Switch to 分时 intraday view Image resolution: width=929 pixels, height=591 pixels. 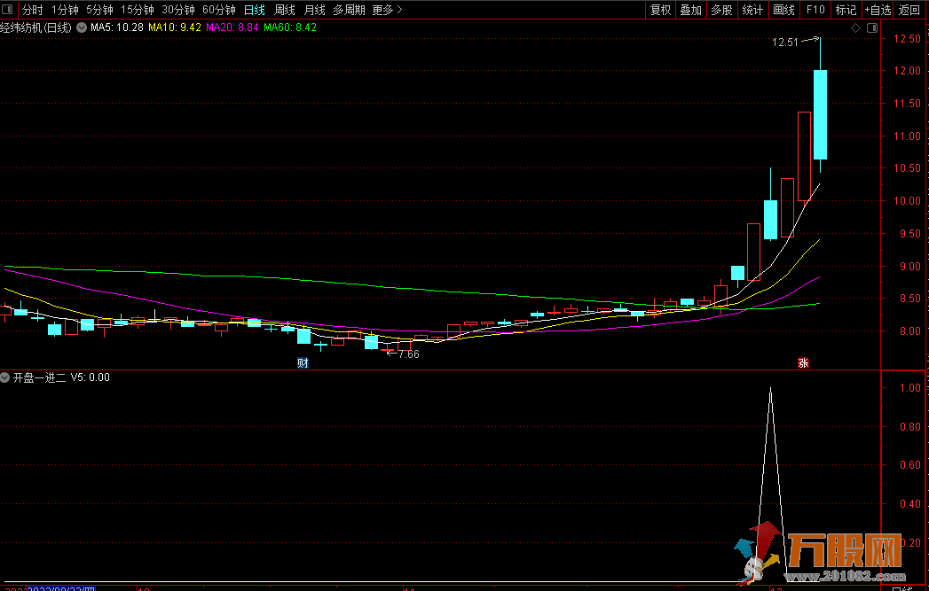point(33,10)
